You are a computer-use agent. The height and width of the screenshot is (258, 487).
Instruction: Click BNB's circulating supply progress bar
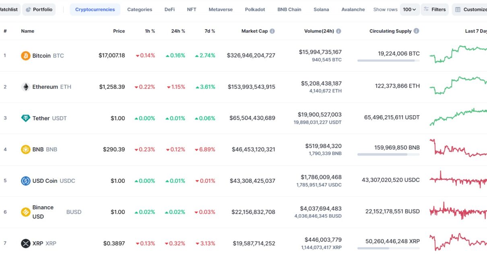[x=388, y=154]
